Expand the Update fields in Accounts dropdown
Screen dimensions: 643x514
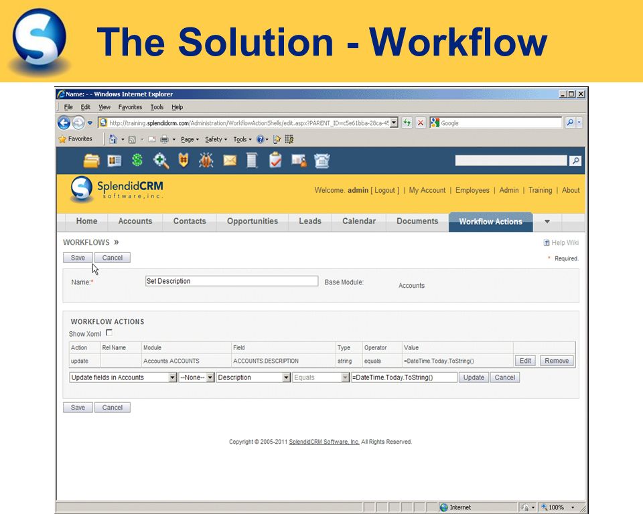point(173,377)
